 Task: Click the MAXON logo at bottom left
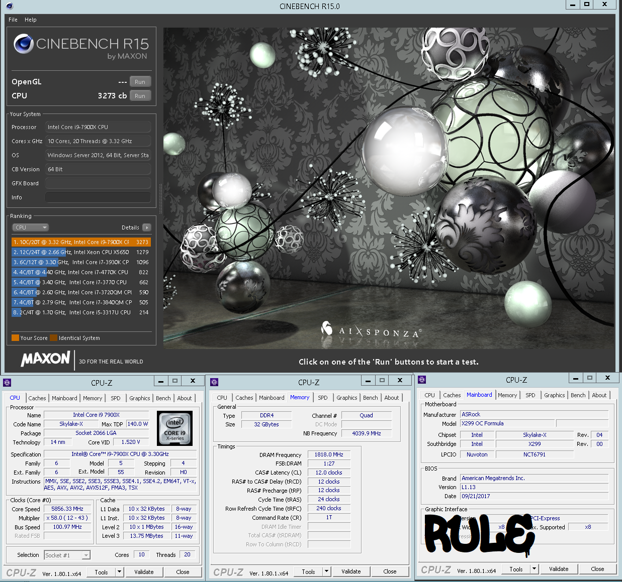[x=45, y=359]
